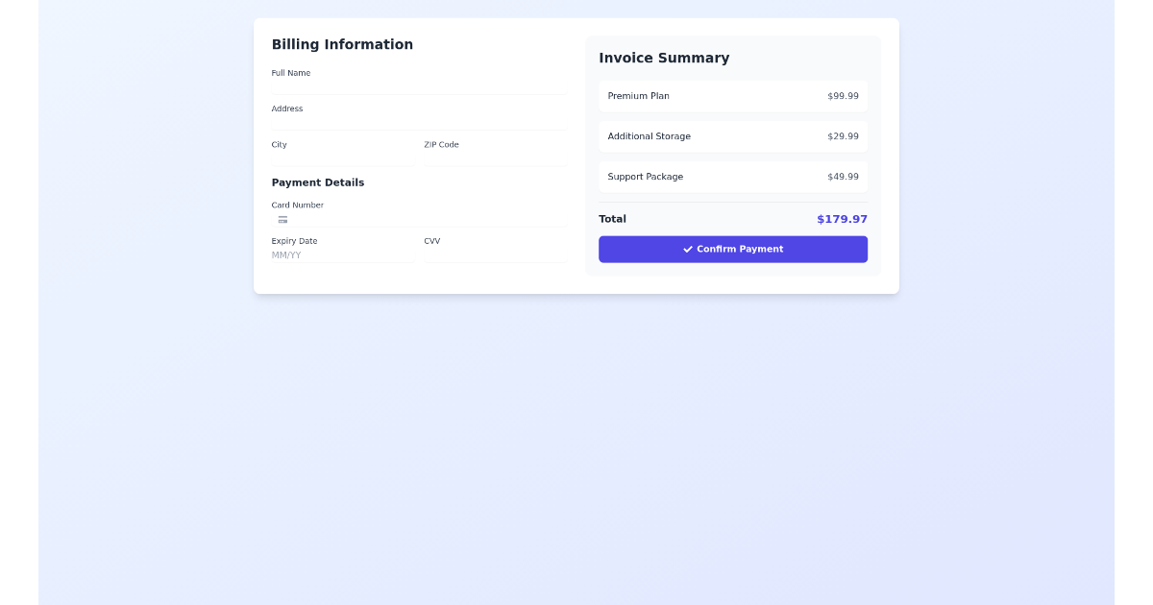Select the Expiry Date MM/YY field
Viewport: 1153px width, 605px height.
tap(343, 255)
